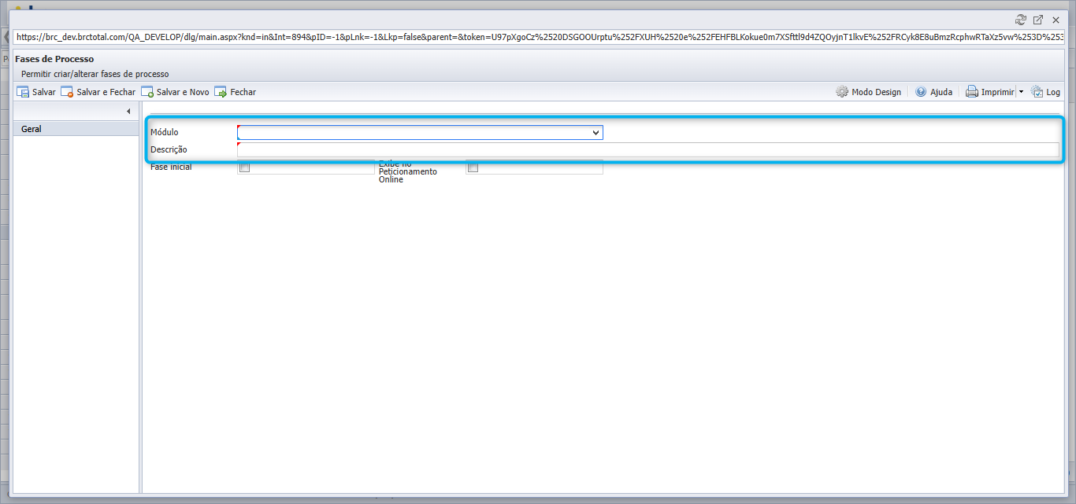Click the refresh icon in the dialog header
The image size is (1076, 504).
1021,20
